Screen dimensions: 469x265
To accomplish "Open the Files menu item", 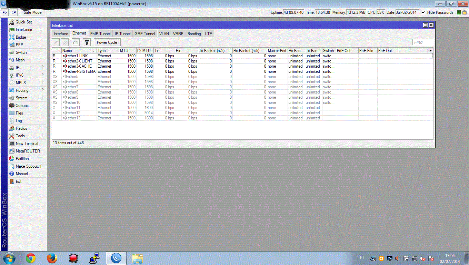I will pos(27,113).
